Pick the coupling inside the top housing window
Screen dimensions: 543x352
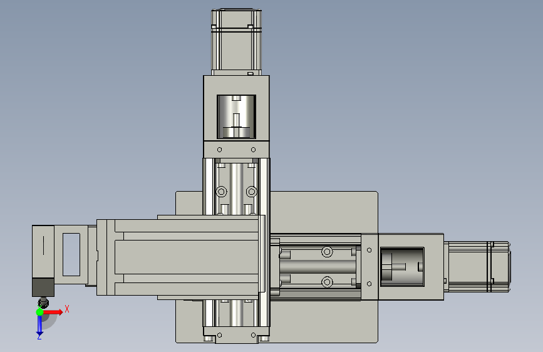tap(236, 116)
